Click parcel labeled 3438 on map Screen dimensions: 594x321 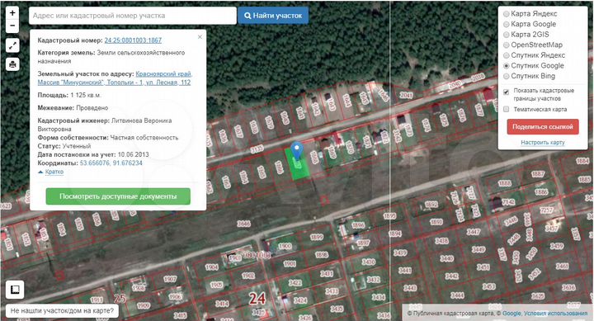pyautogui.click(x=441, y=241)
